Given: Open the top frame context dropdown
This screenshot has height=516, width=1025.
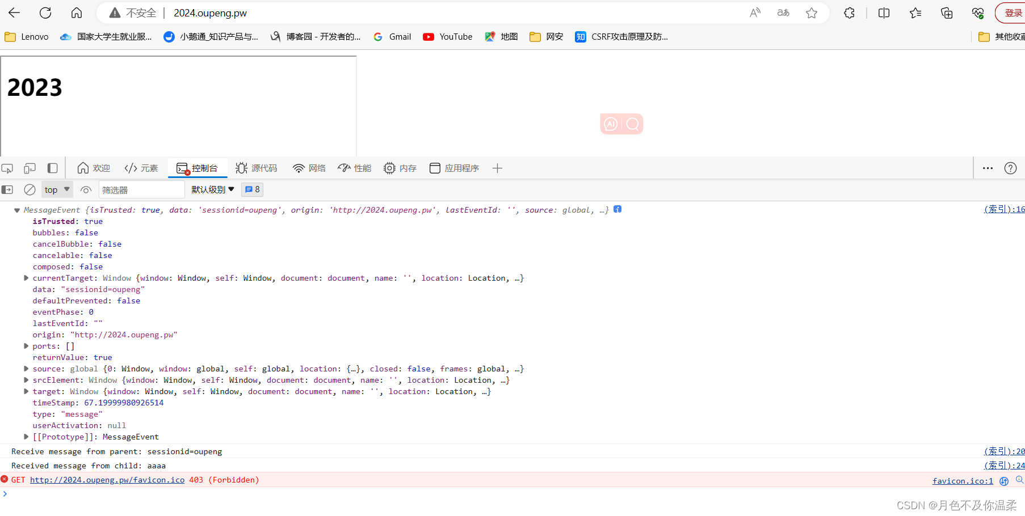Looking at the screenshot, I should point(56,189).
